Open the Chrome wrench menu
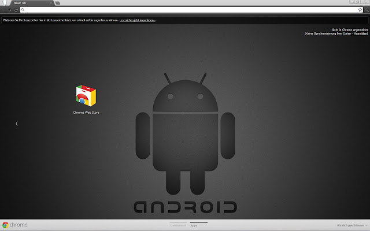Image resolution: width=370 pixels, height=231 pixels. click(367, 10)
